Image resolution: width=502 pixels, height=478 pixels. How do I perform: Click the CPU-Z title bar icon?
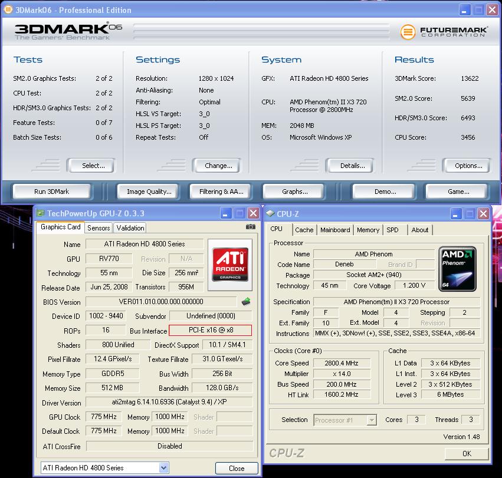coord(271,213)
